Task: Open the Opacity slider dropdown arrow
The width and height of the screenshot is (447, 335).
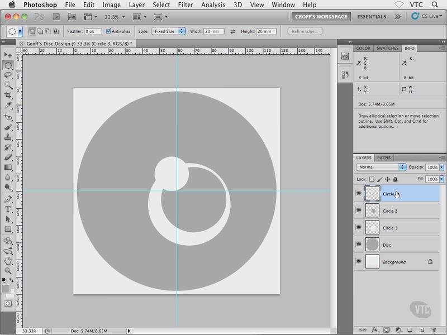Action: click(441, 167)
